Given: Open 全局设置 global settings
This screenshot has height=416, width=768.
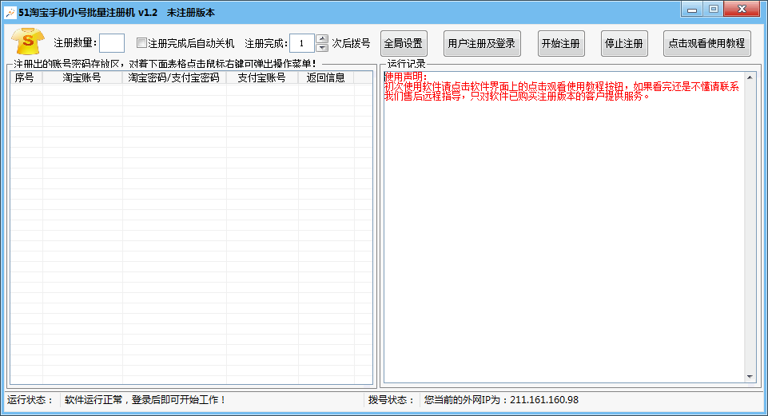Looking at the screenshot, I should [404, 44].
